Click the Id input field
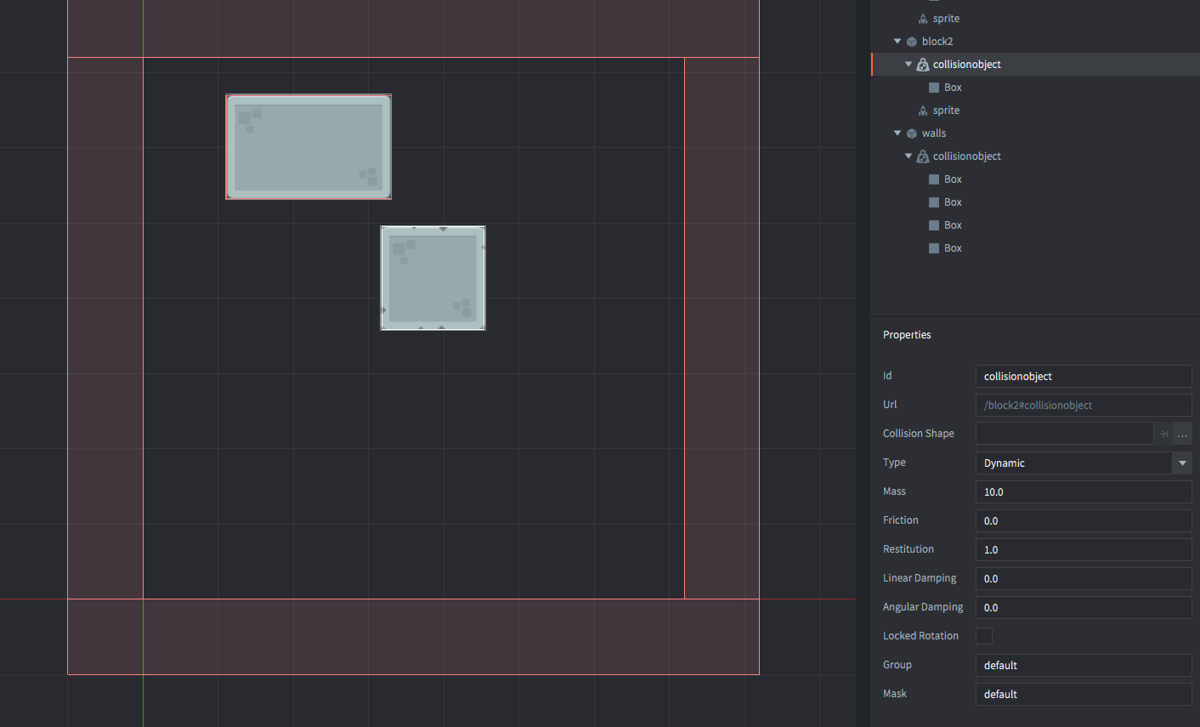The width and height of the screenshot is (1200, 727). (x=1084, y=376)
